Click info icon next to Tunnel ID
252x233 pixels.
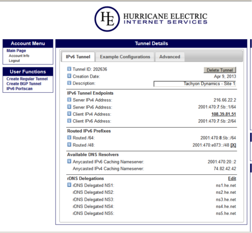69,69
